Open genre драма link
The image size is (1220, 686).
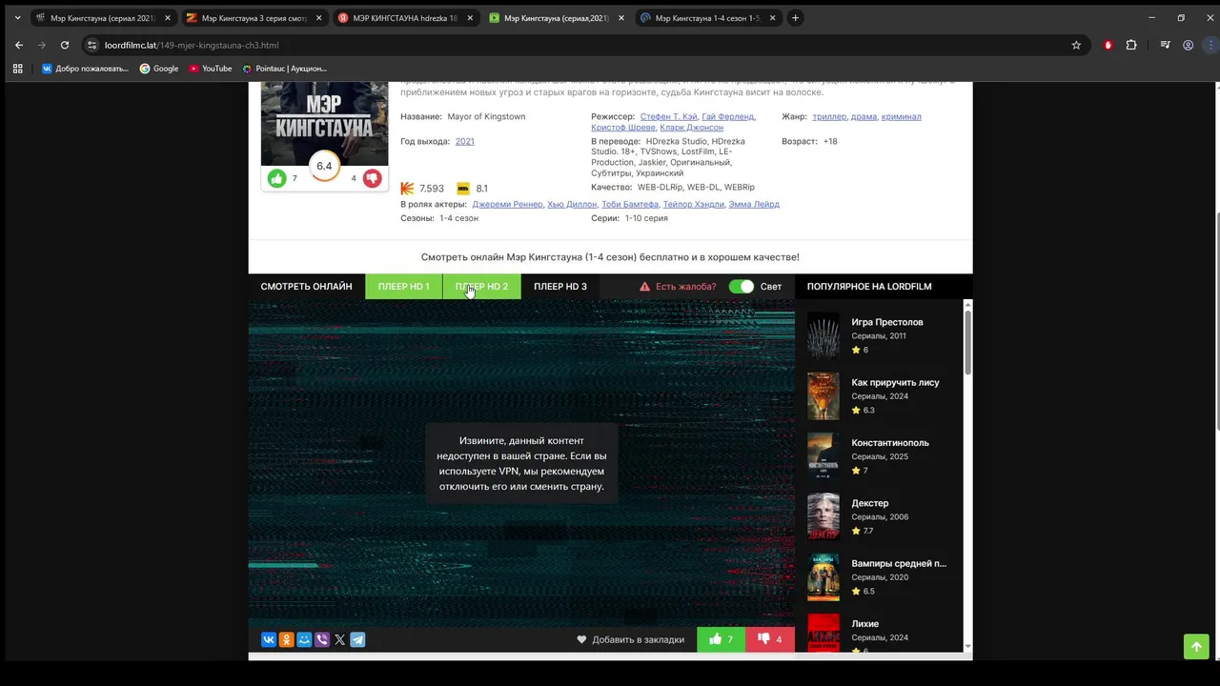(864, 116)
